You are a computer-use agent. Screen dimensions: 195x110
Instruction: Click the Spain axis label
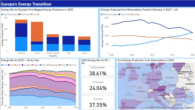point(84,53)
